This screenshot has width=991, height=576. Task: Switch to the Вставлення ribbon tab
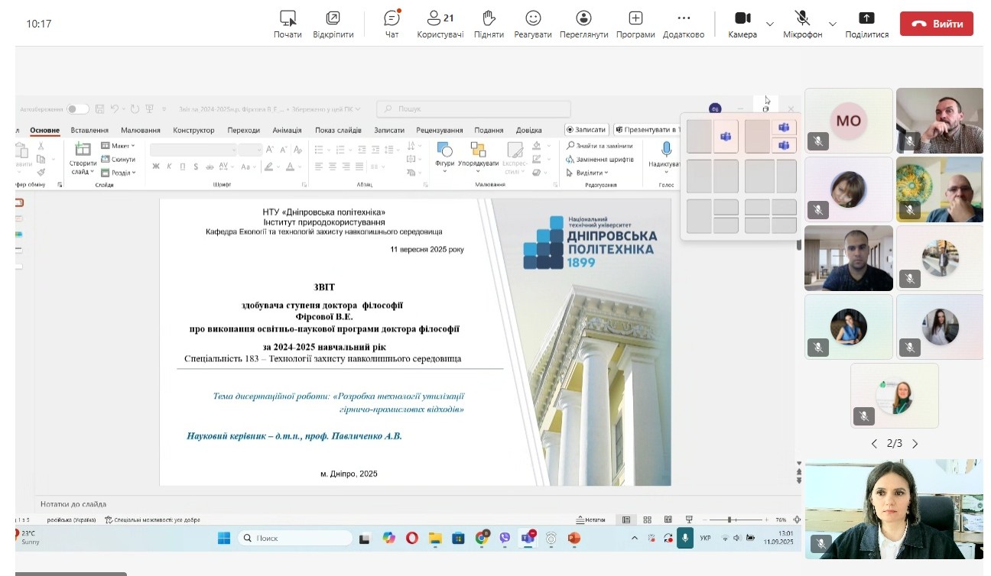point(89,131)
